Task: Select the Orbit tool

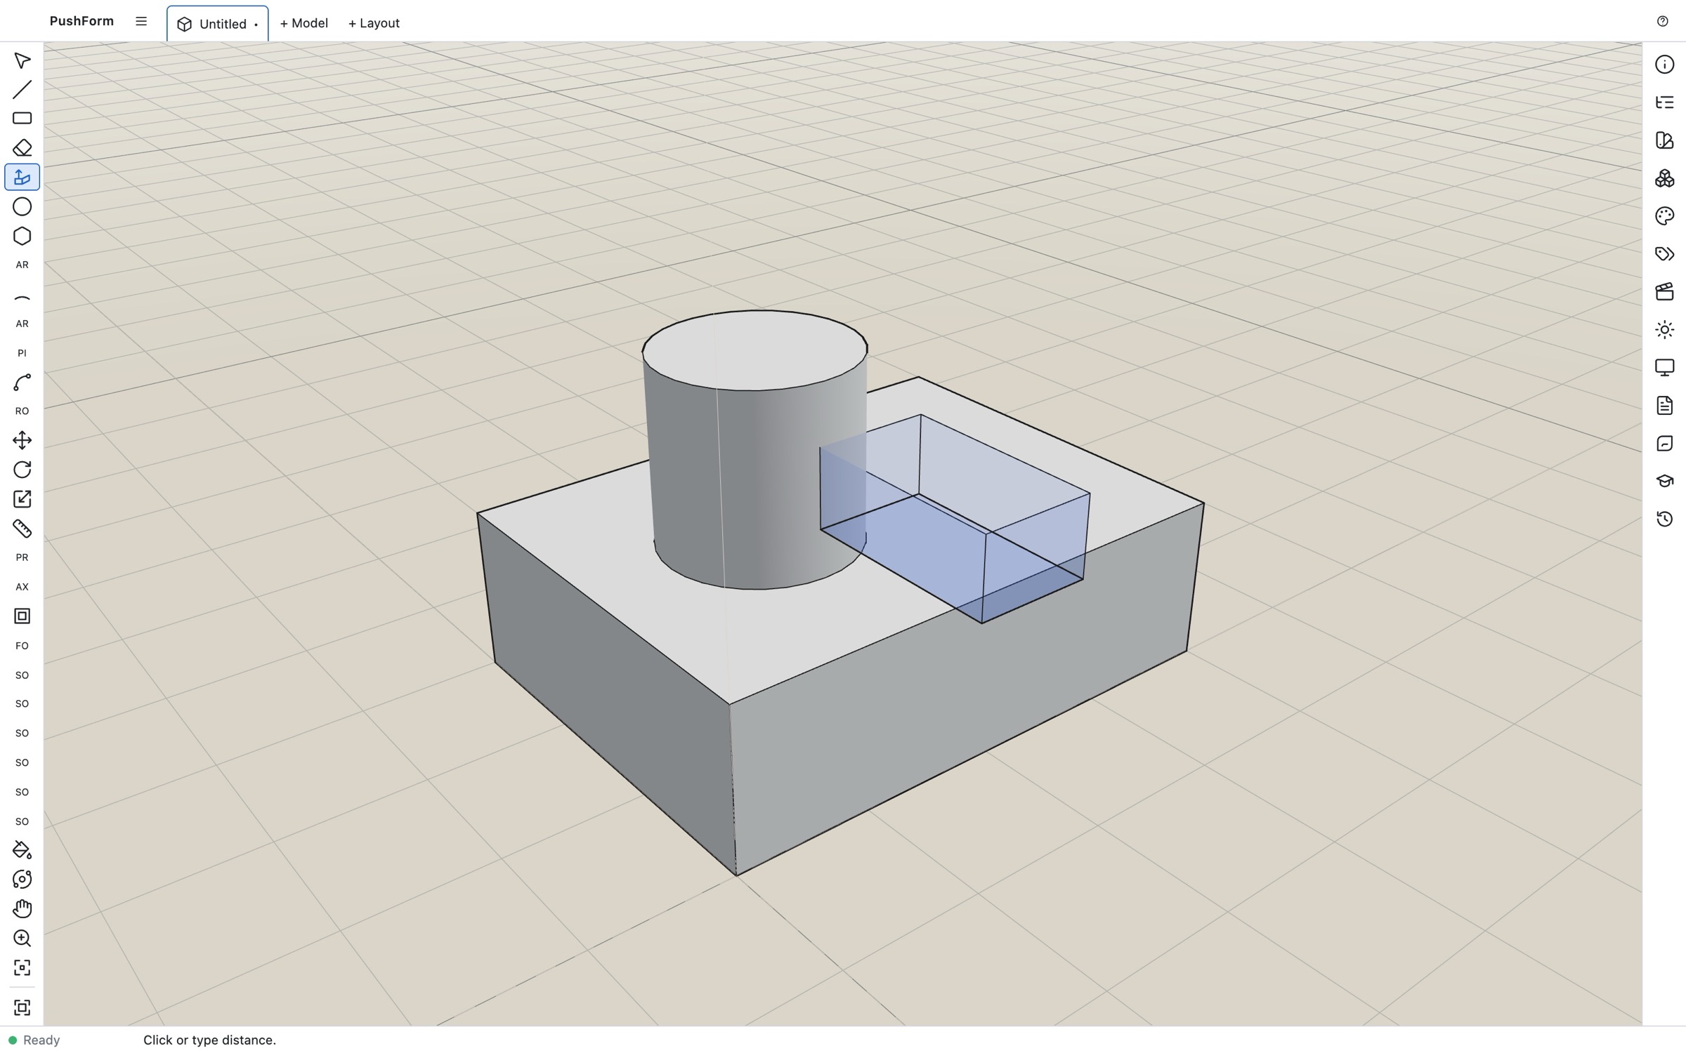Action: click(x=22, y=880)
